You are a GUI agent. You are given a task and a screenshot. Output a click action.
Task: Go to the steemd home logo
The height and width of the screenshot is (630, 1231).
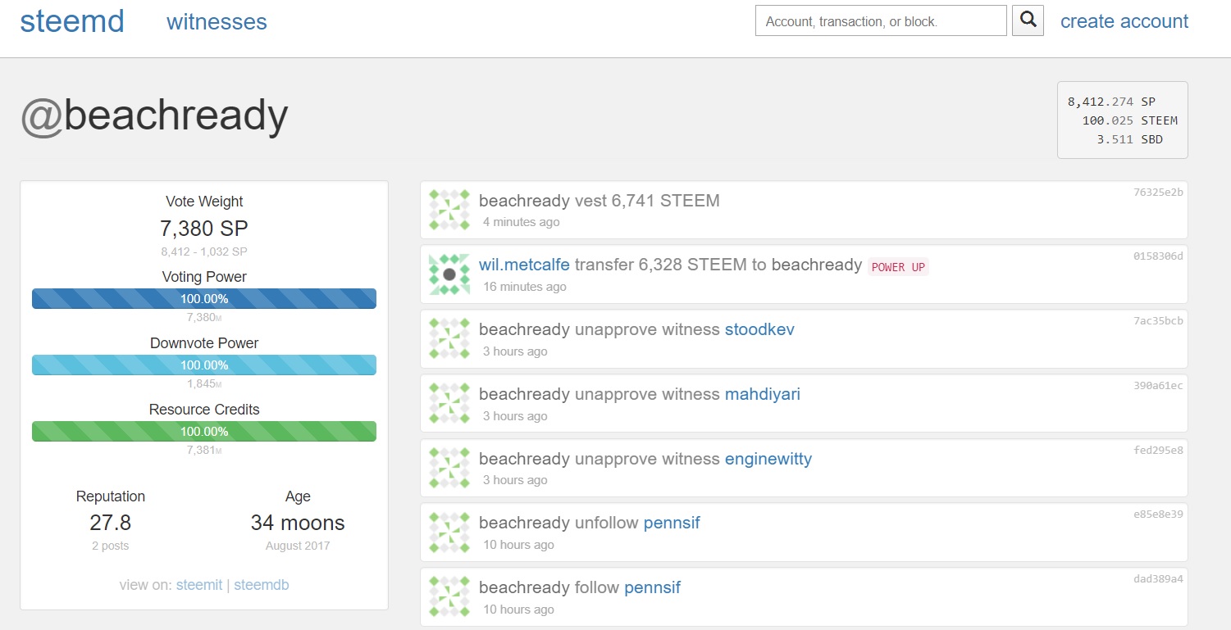coord(72,21)
